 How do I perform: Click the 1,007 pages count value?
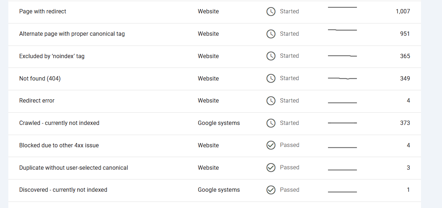pyautogui.click(x=403, y=12)
